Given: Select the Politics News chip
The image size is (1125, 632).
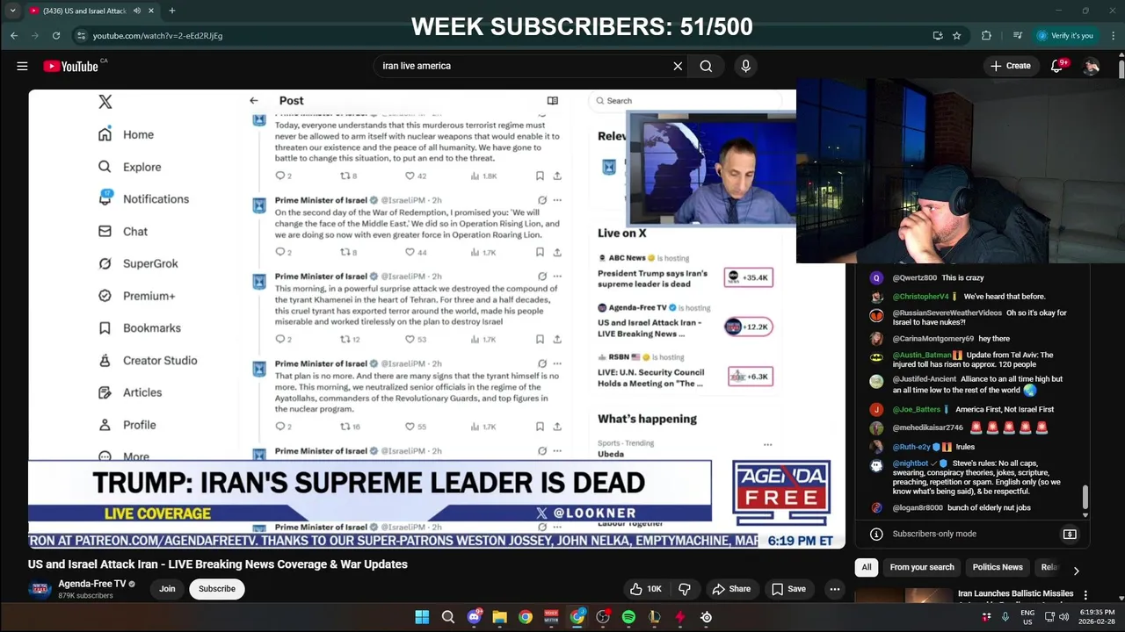Looking at the screenshot, I should click(x=998, y=567).
